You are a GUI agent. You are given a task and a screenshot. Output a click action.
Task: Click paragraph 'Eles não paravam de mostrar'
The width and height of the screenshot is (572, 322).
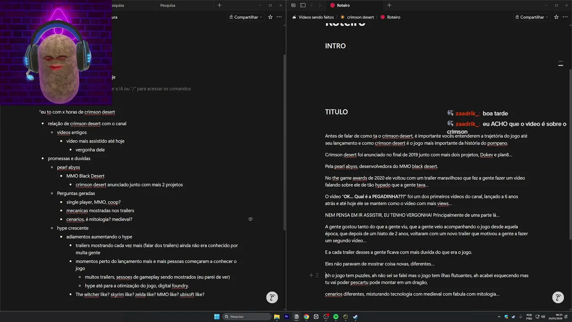tap(380, 264)
